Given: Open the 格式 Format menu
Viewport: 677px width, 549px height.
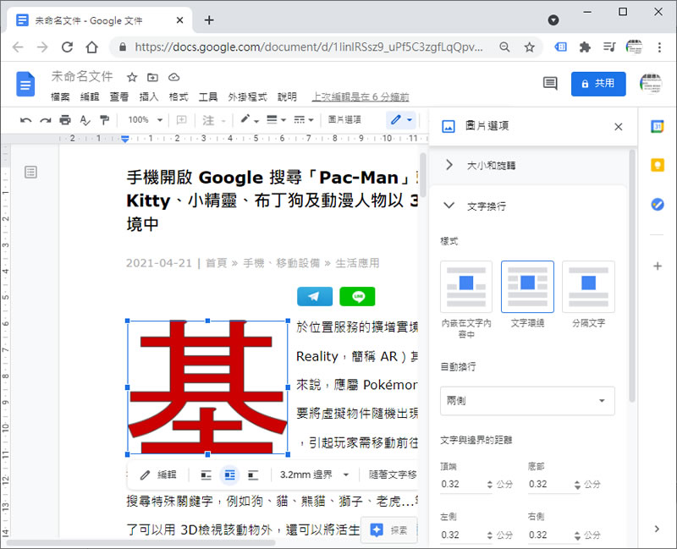Looking at the screenshot, I should pos(179,96).
